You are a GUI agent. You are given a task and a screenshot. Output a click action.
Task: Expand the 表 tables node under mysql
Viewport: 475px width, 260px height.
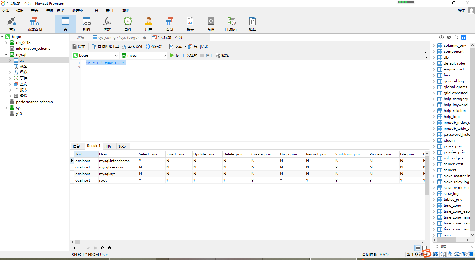(x=10, y=60)
